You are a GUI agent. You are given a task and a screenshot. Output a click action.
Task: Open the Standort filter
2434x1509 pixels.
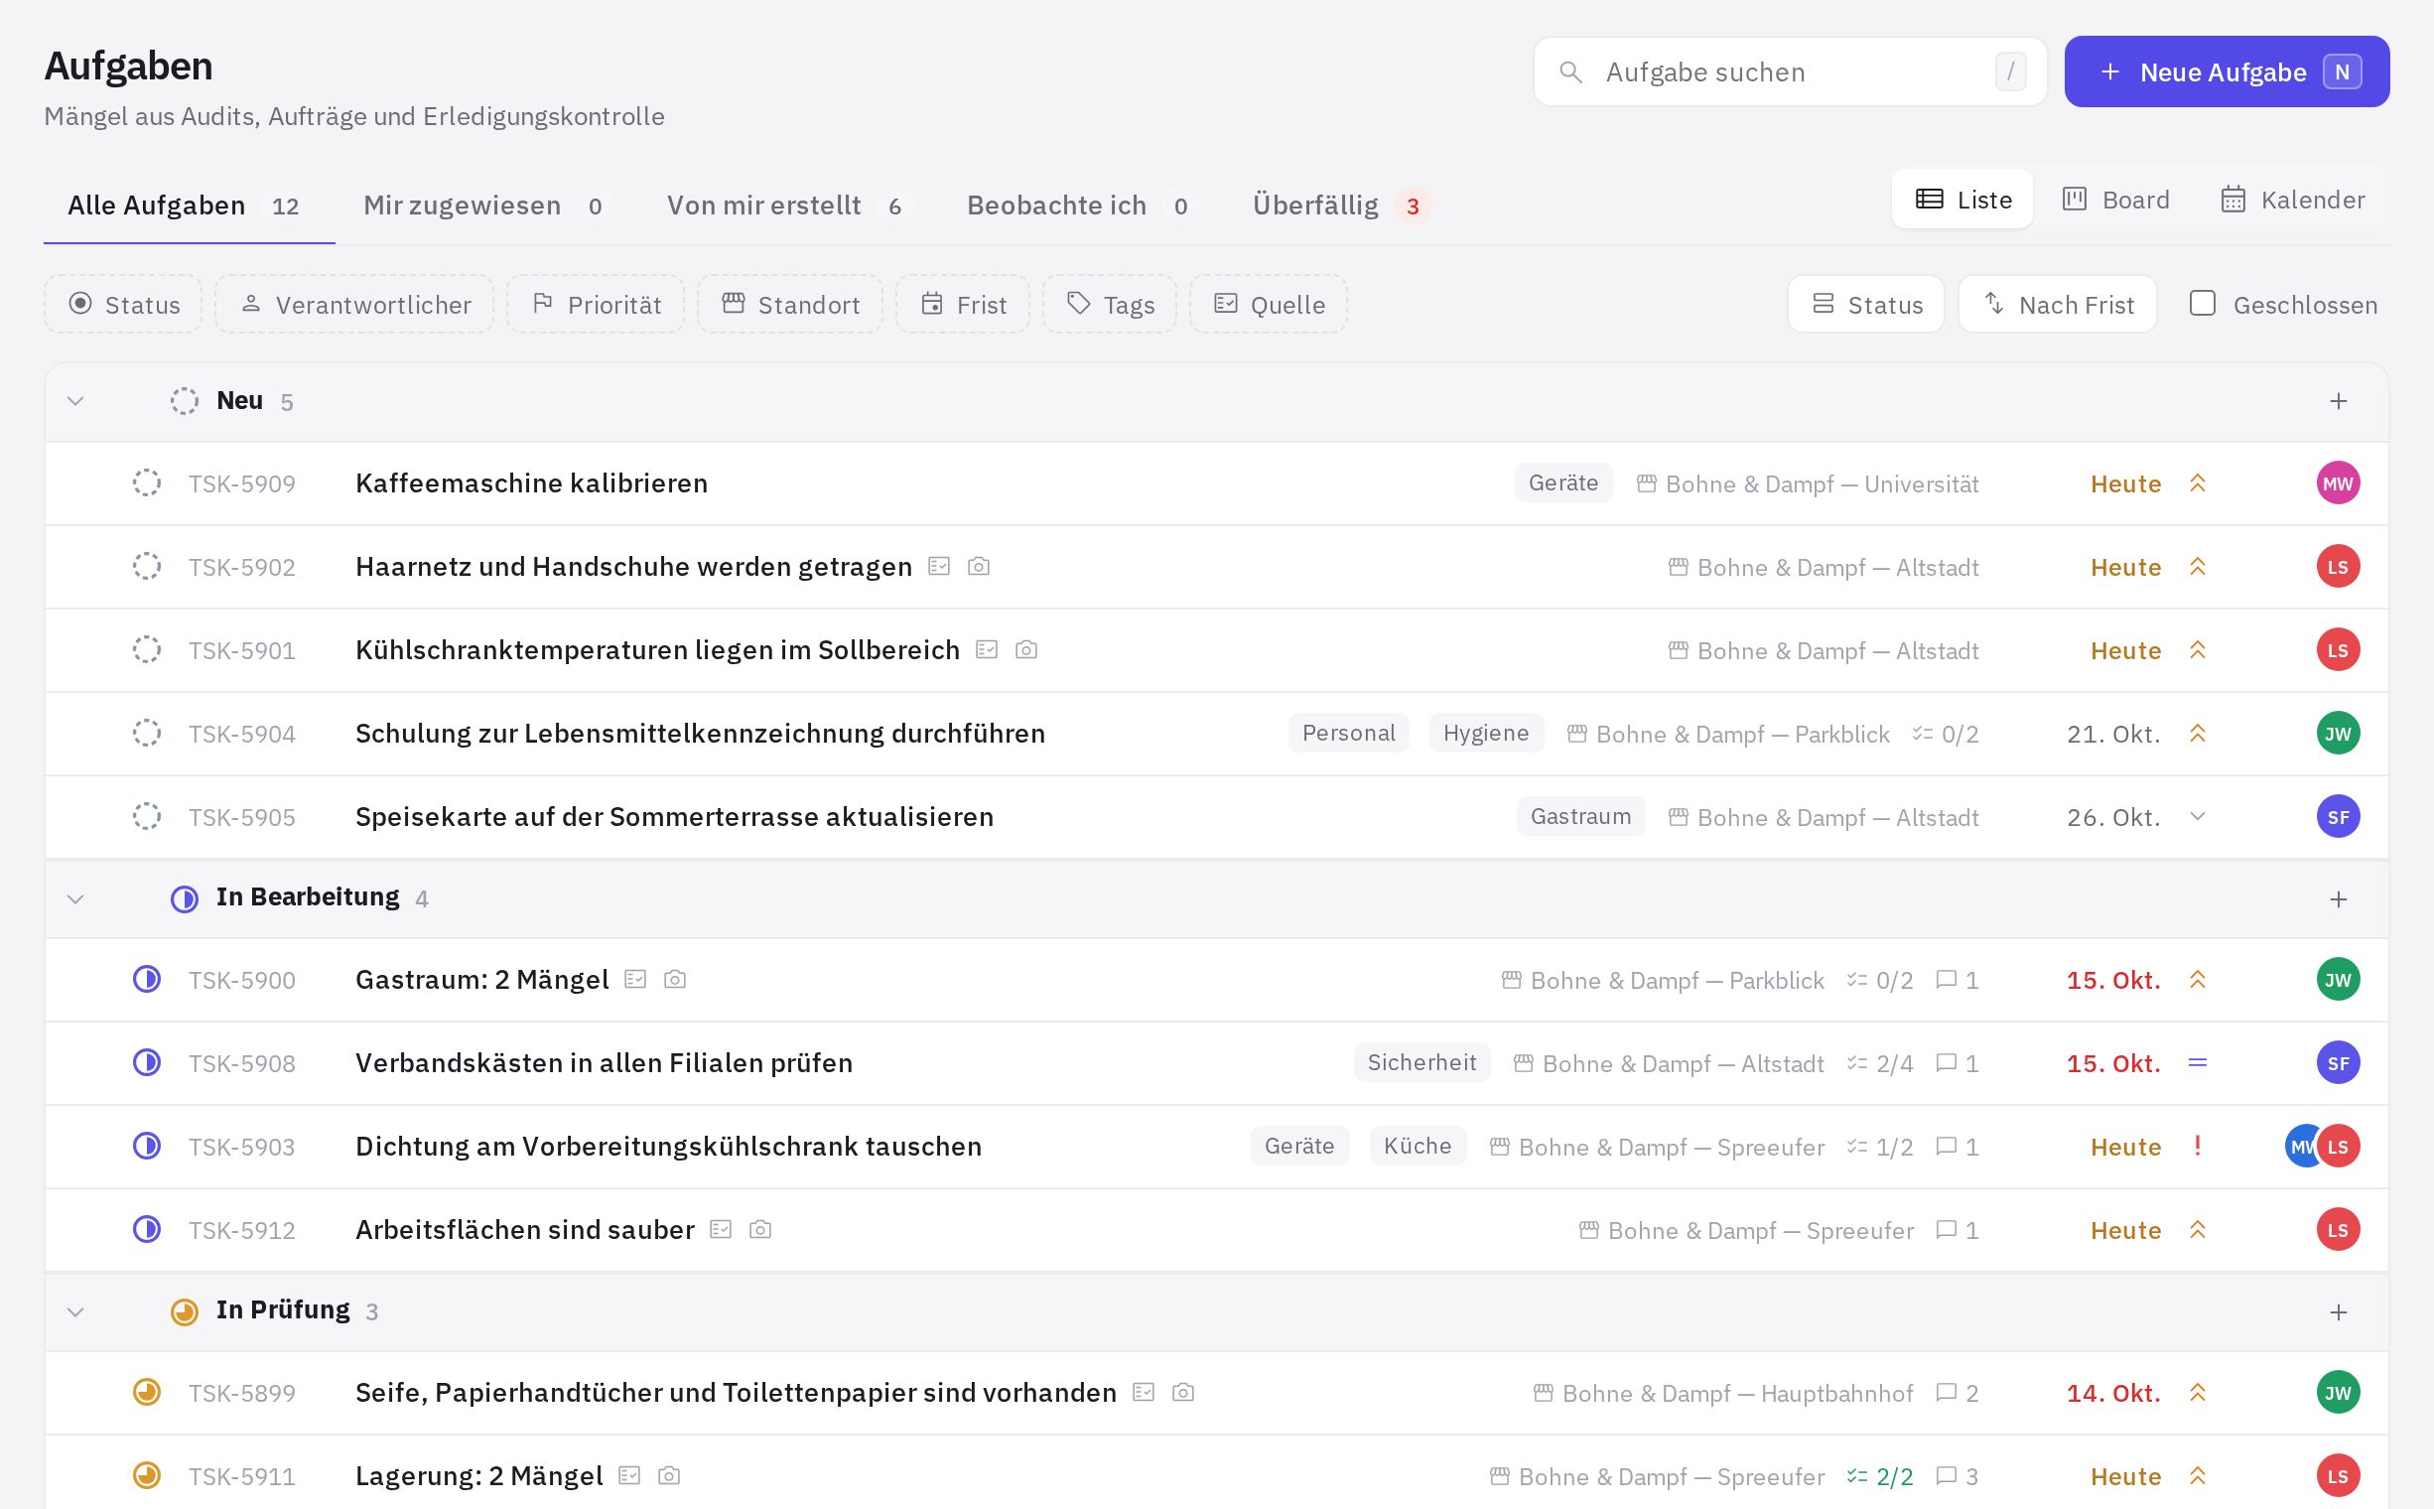(790, 305)
